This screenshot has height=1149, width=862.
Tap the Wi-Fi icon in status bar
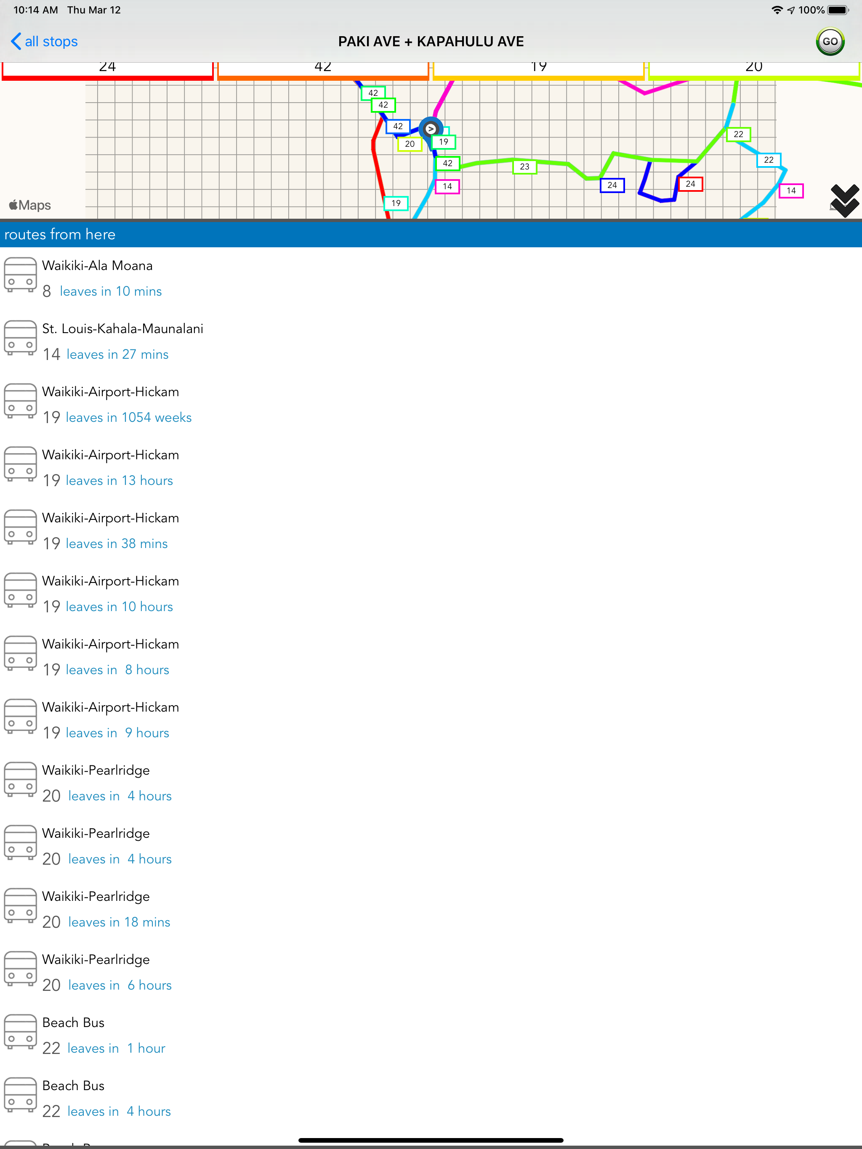(x=777, y=10)
